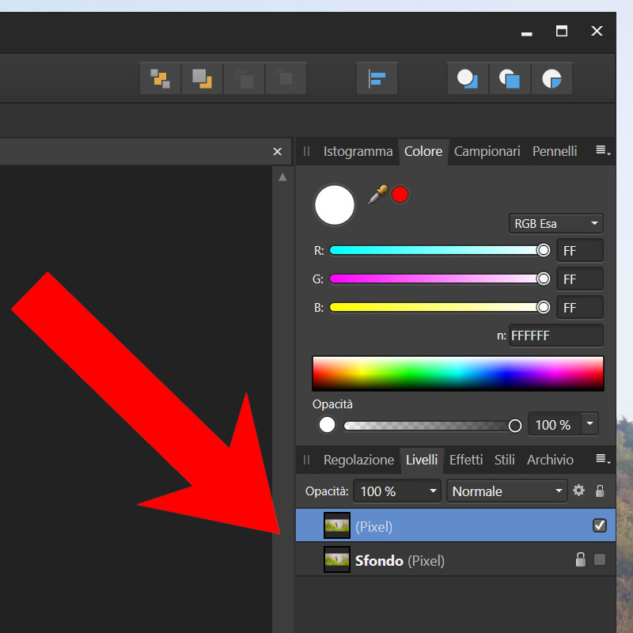Open the layer blend options gear icon
This screenshot has width=633, height=633.
coord(578,491)
